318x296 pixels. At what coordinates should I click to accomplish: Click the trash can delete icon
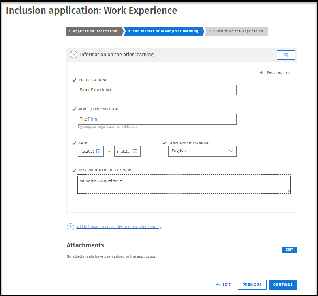[286, 55]
